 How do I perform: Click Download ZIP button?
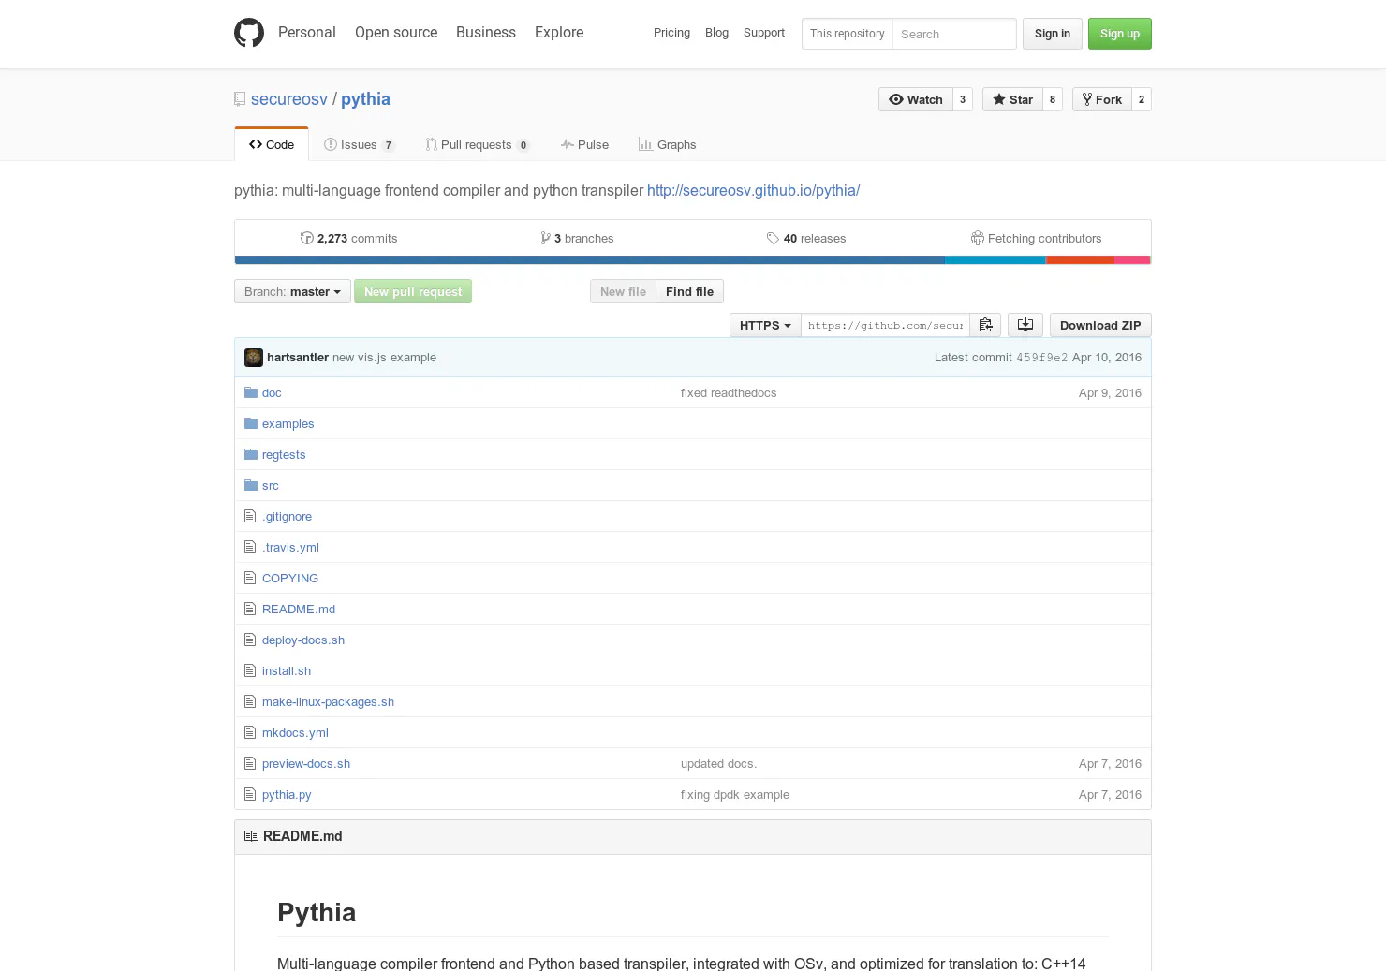[x=1100, y=325]
